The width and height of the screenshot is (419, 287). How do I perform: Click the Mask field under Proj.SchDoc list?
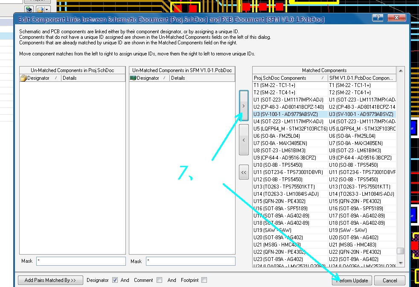[81, 261]
